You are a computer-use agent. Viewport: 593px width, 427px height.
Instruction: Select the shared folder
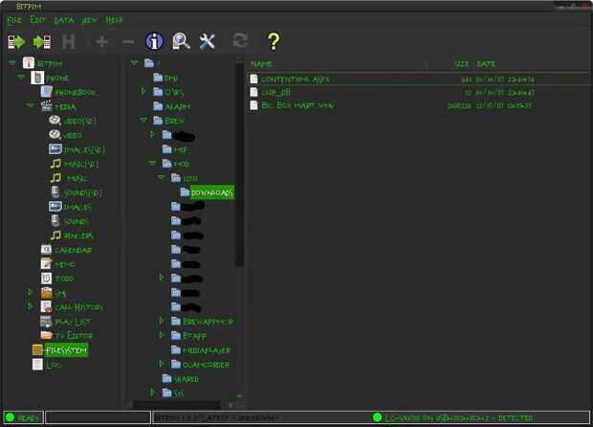(186, 379)
